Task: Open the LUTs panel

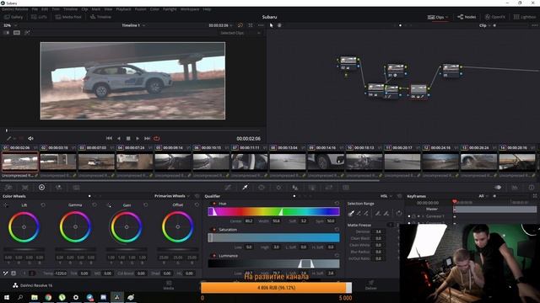Action: [x=39, y=17]
